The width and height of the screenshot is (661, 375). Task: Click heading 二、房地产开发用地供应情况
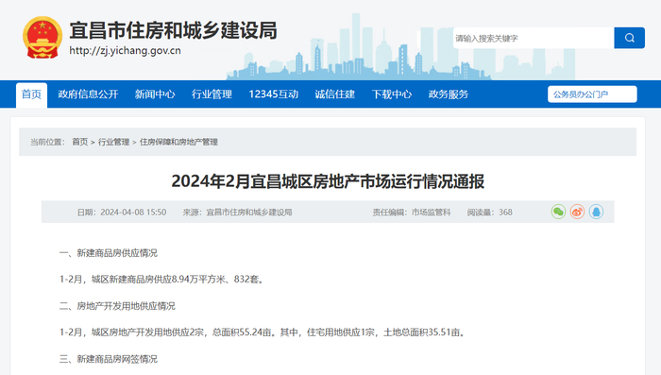117,306
